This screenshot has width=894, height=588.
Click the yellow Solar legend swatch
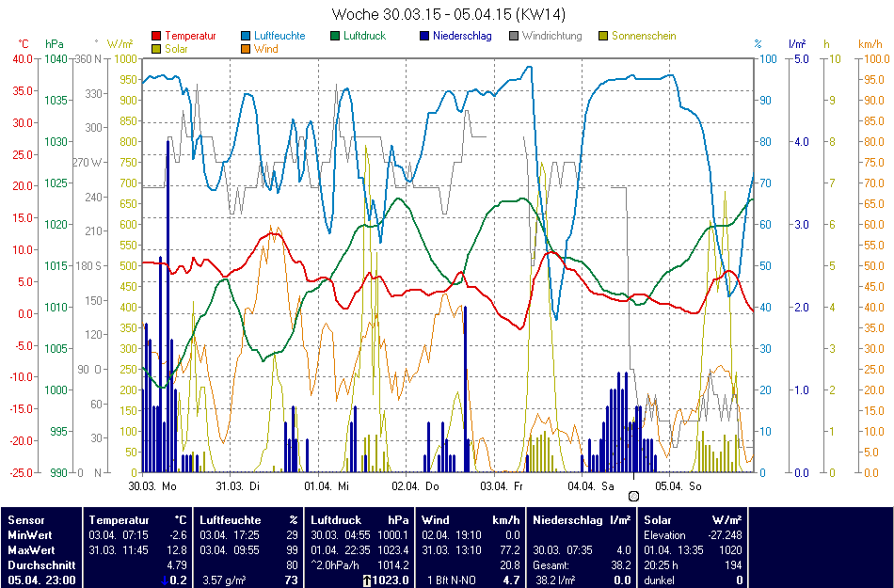(156, 49)
